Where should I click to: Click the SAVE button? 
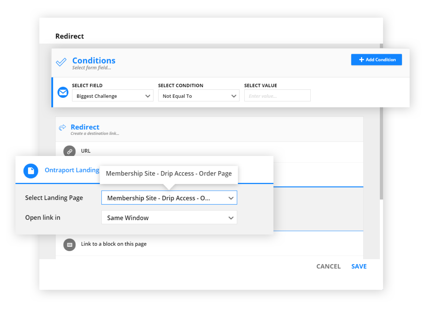click(359, 266)
